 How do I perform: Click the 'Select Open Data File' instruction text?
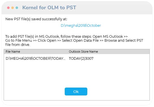click(x=80, y=41)
